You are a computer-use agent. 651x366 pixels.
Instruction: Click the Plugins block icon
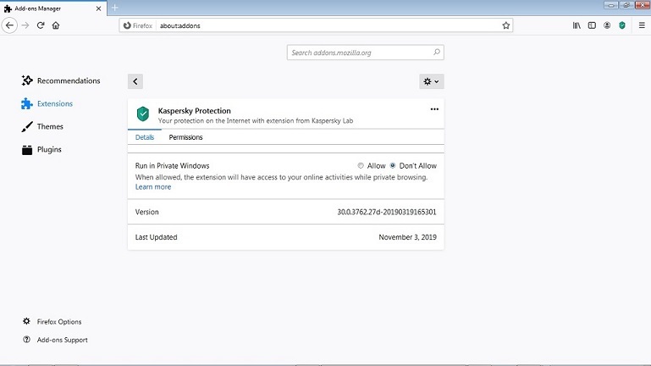point(27,150)
